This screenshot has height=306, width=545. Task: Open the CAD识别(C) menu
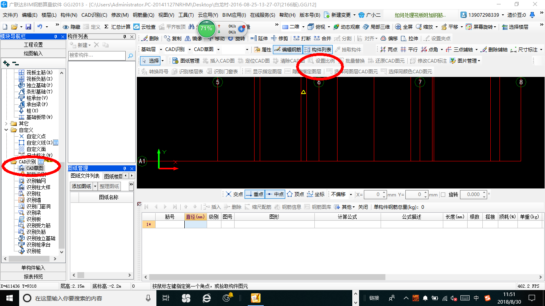(x=94, y=15)
